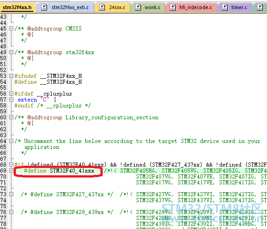Switch to the timer.c tab
This screenshot has width=267, height=229.
[x=235, y=7]
